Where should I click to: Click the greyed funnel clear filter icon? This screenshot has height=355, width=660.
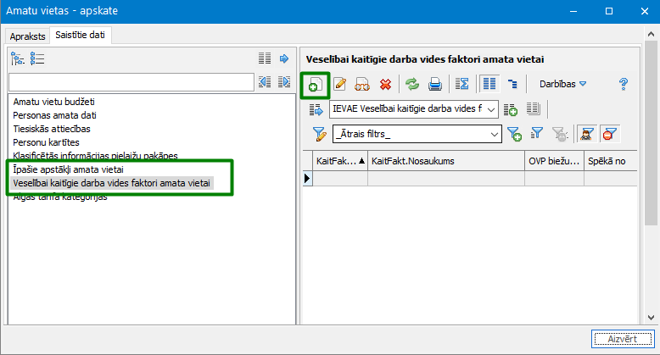pyautogui.click(x=560, y=134)
